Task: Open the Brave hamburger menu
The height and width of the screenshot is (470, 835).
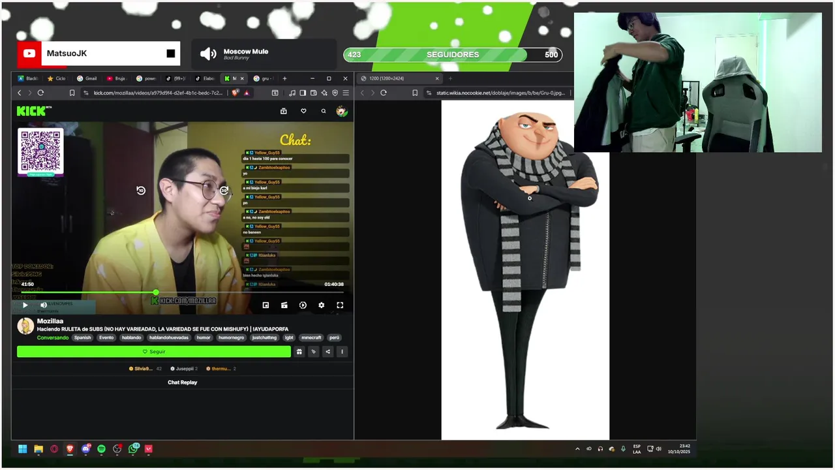Action: 345,93
